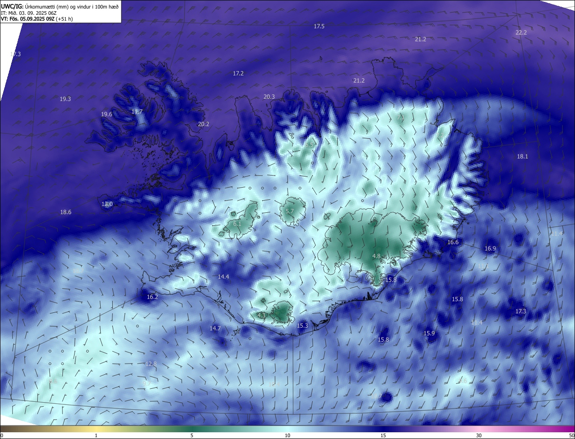
Task: Click the glacier value label 5.7
Action: click(x=290, y=211)
